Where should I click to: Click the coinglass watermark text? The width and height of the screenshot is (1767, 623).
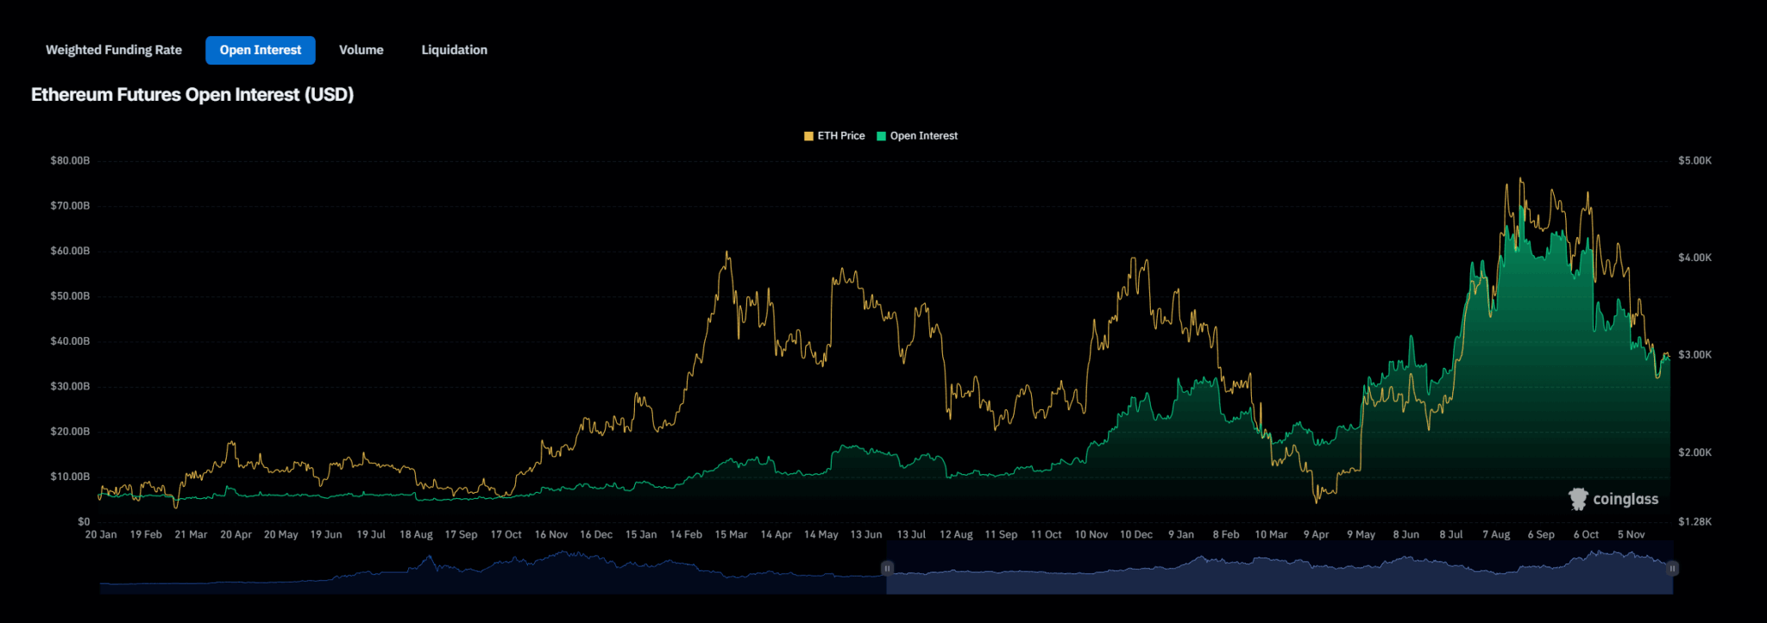pyautogui.click(x=1626, y=500)
